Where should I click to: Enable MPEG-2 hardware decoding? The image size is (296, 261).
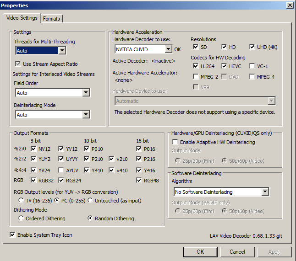196,76
